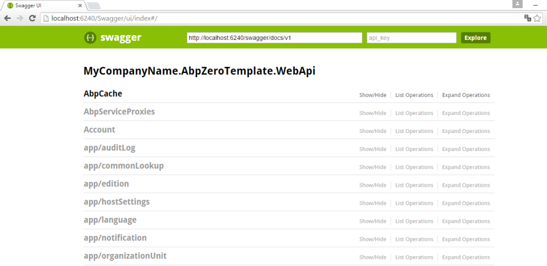Select the Swagger UI browser tab
Viewport: 547px width, 266px height.
coord(43,5)
